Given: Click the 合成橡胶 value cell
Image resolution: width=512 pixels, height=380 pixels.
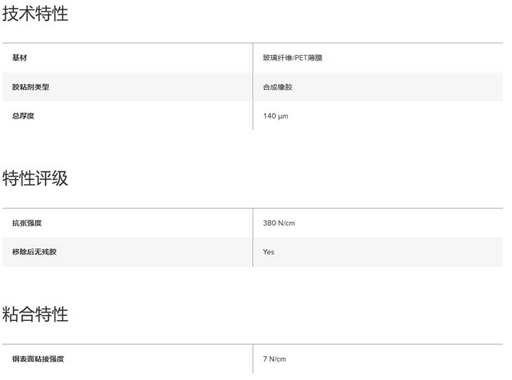Looking at the screenshot, I should 277,87.
